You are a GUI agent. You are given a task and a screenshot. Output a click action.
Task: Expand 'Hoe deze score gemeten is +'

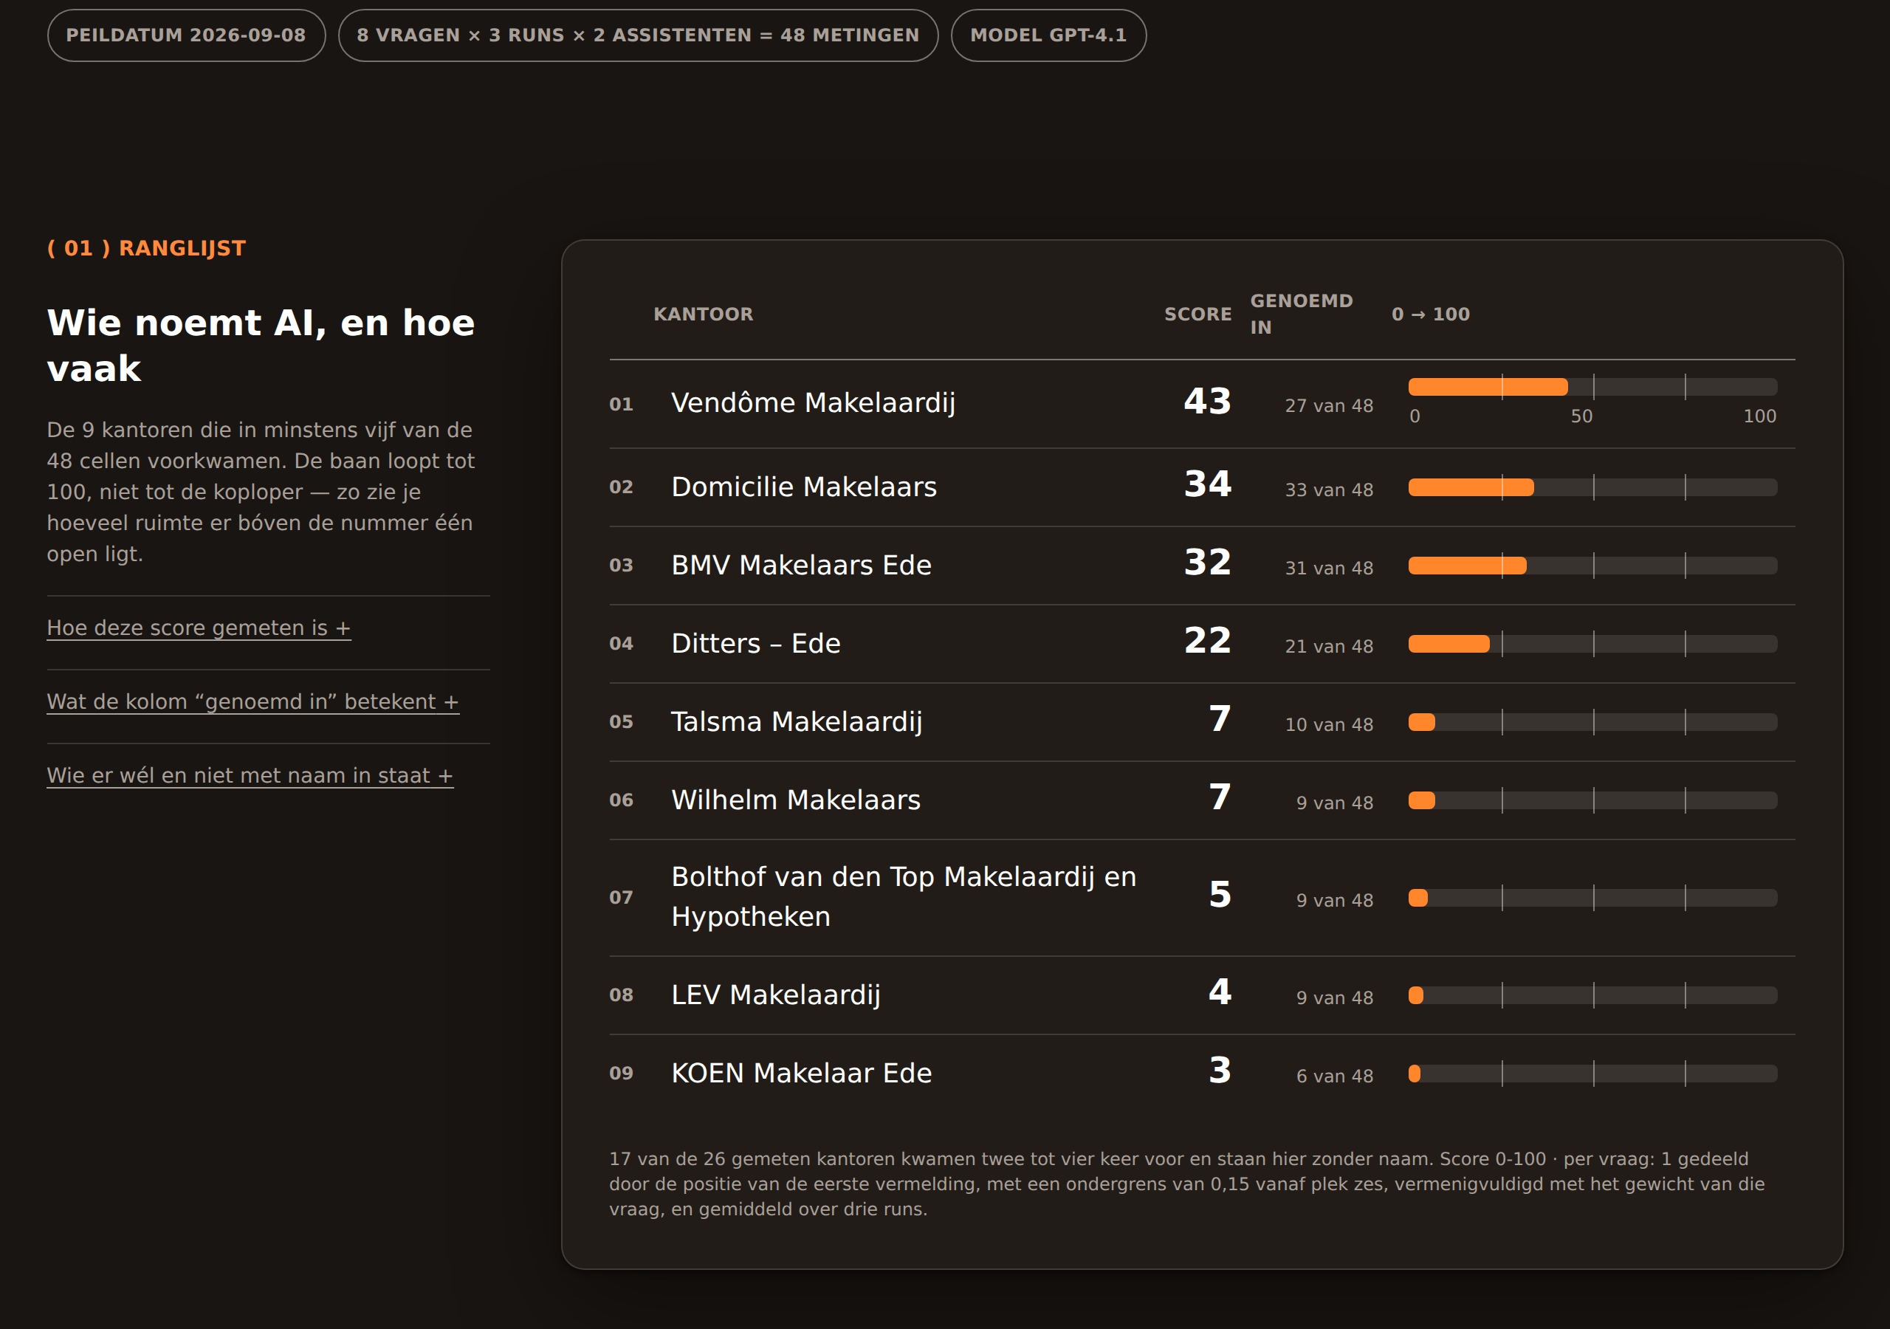point(199,628)
